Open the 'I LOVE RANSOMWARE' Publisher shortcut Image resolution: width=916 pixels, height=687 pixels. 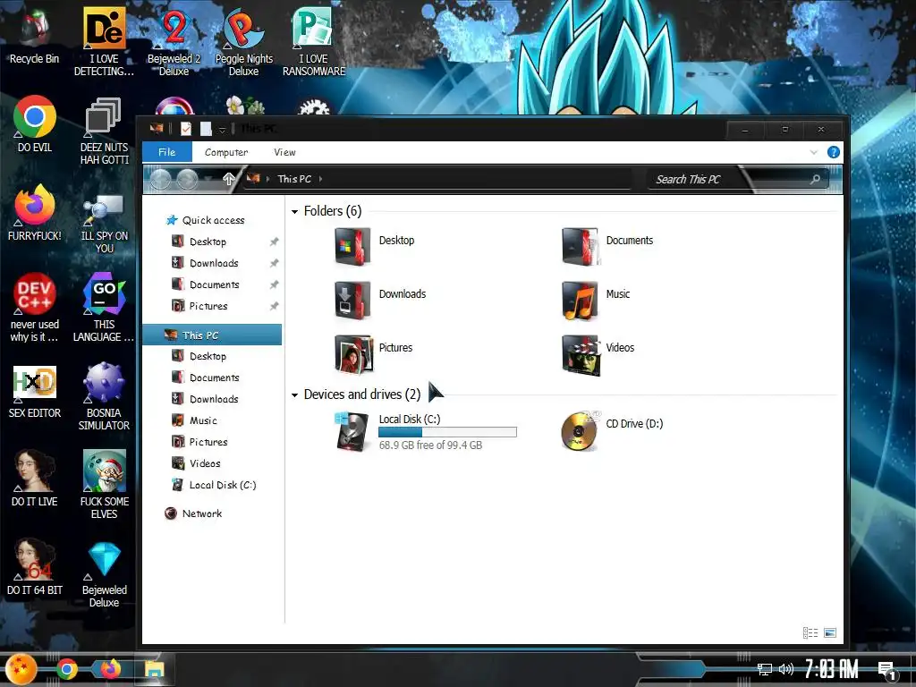(x=314, y=41)
